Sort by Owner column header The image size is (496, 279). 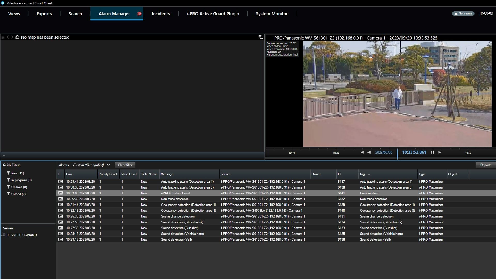pos(323,174)
